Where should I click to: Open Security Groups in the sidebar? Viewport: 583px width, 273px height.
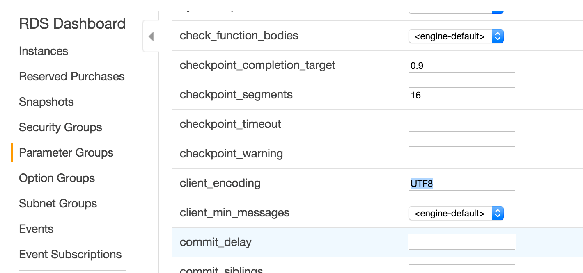coord(60,127)
